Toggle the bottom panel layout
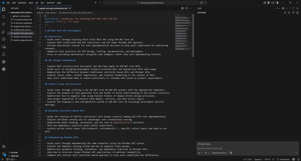This screenshot has height=161, width=301. pos(273,3)
